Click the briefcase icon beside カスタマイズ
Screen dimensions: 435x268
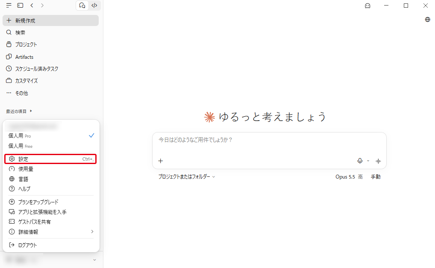pos(9,81)
